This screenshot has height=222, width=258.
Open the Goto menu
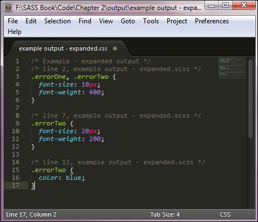[128, 21]
